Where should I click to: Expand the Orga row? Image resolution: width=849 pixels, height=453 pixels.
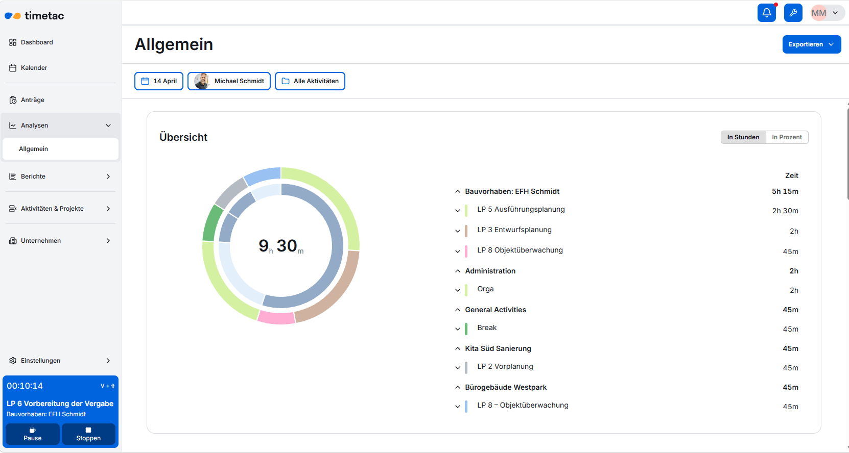click(x=458, y=290)
